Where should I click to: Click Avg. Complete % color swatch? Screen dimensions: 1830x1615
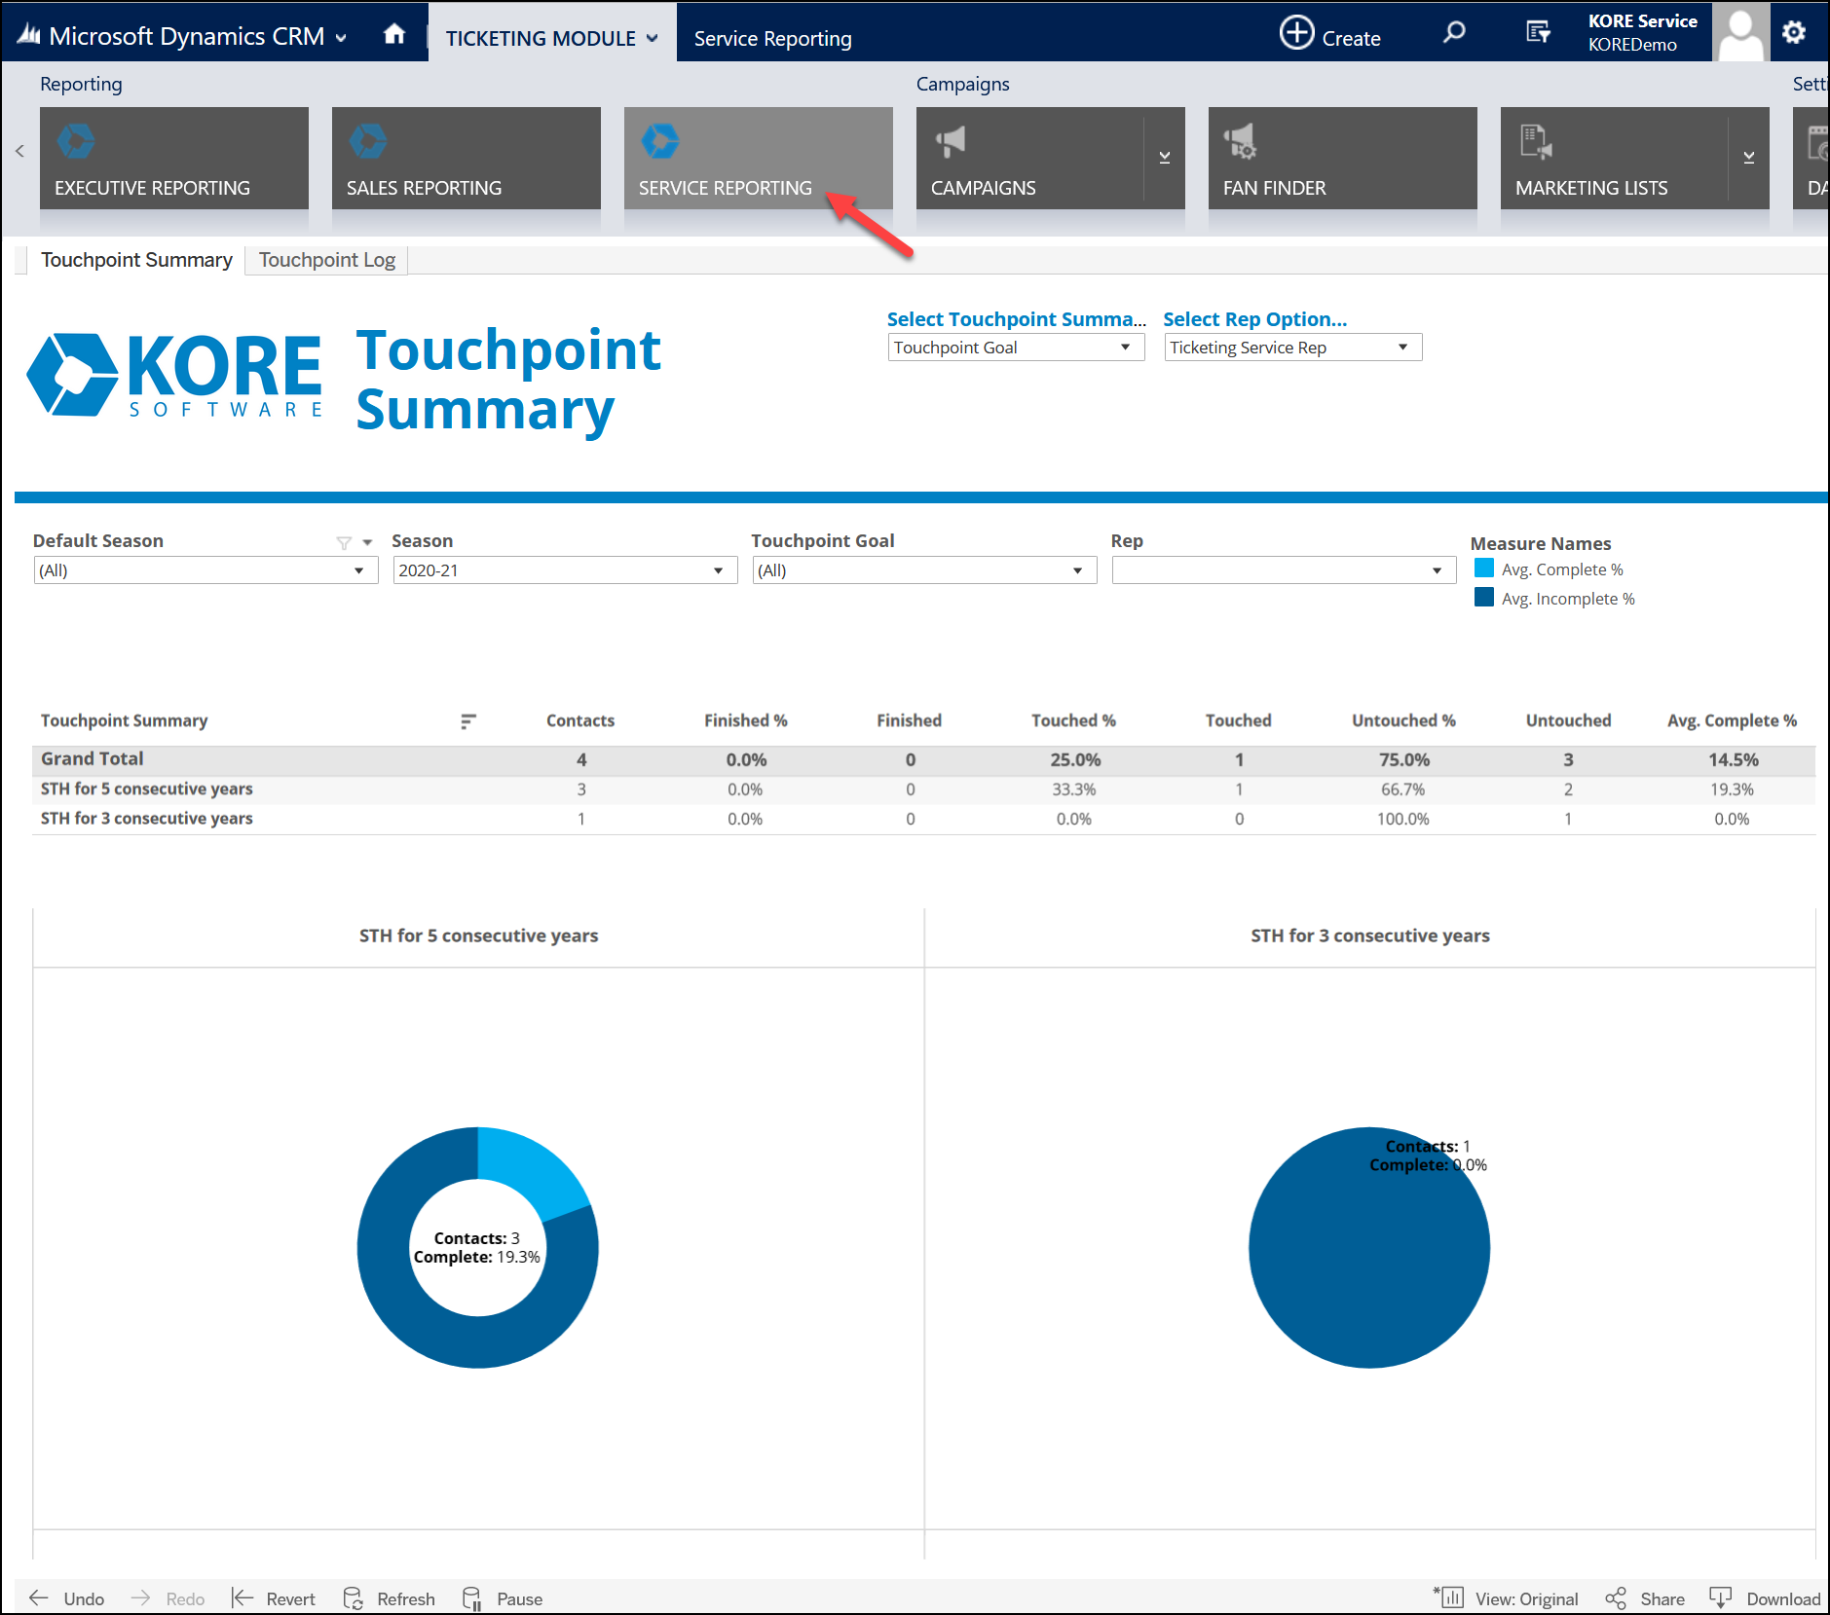point(1484,569)
